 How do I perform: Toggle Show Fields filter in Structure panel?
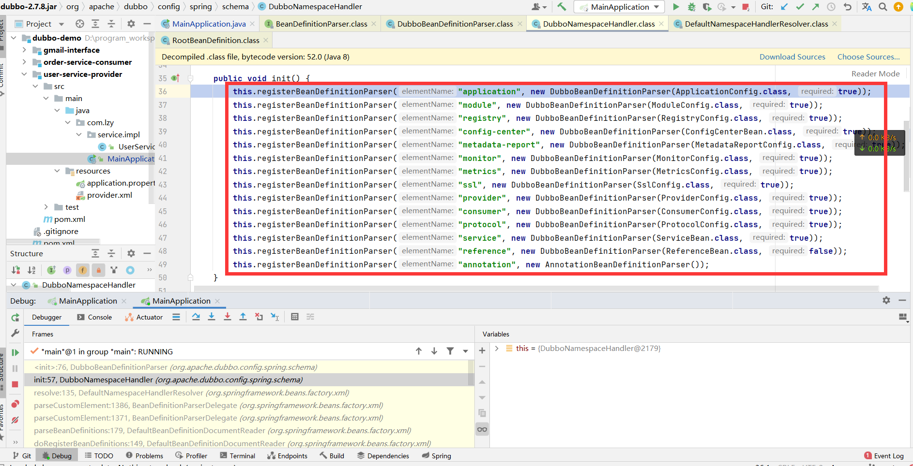click(83, 270)
